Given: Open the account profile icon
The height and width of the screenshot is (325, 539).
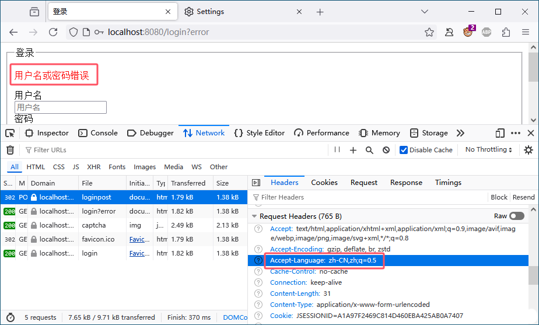Looking at the screenshot, I should [x=449, y=32].
